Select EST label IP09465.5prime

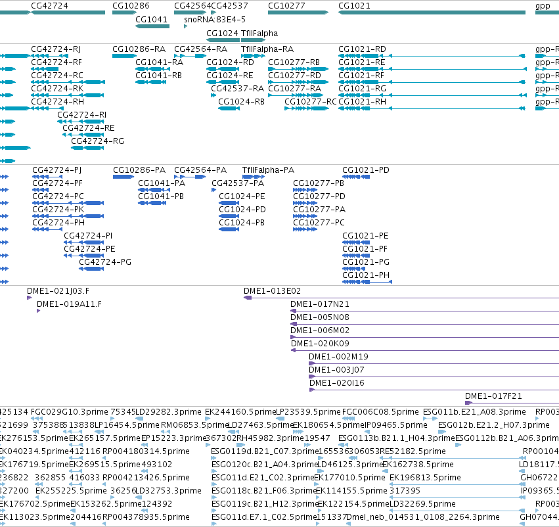point(395,425)
